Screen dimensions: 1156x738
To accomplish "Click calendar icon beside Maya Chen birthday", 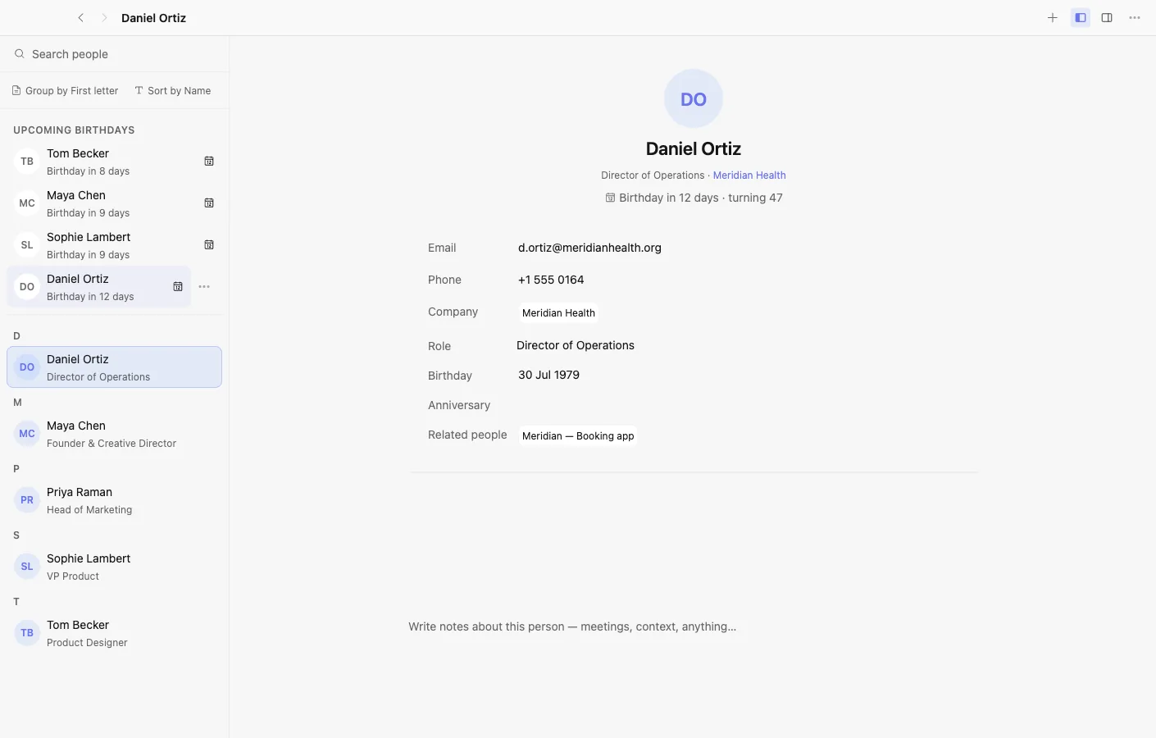I will [x=209, y=203].
